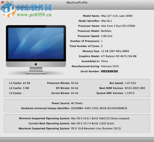Select the Wolfdale processor model value
The width and height of the screenshot is (154, 142).
(106, 31)
